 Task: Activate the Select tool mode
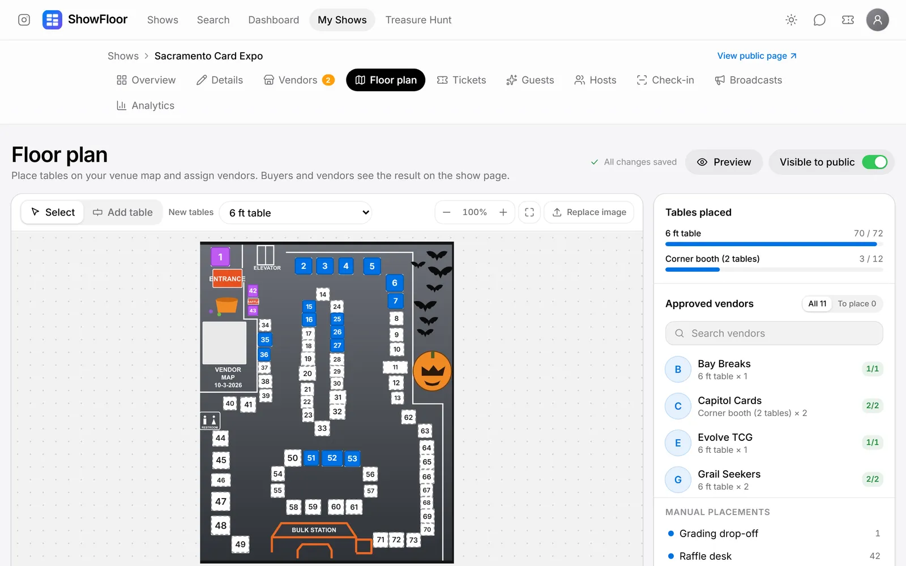(53, 212)
